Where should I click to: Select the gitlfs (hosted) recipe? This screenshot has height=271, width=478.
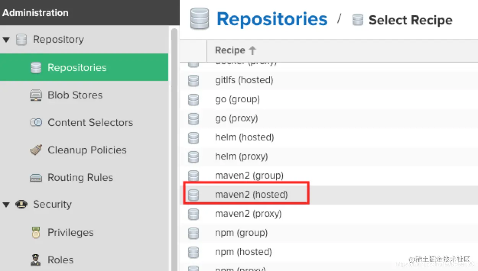click(x=244, y=80)
